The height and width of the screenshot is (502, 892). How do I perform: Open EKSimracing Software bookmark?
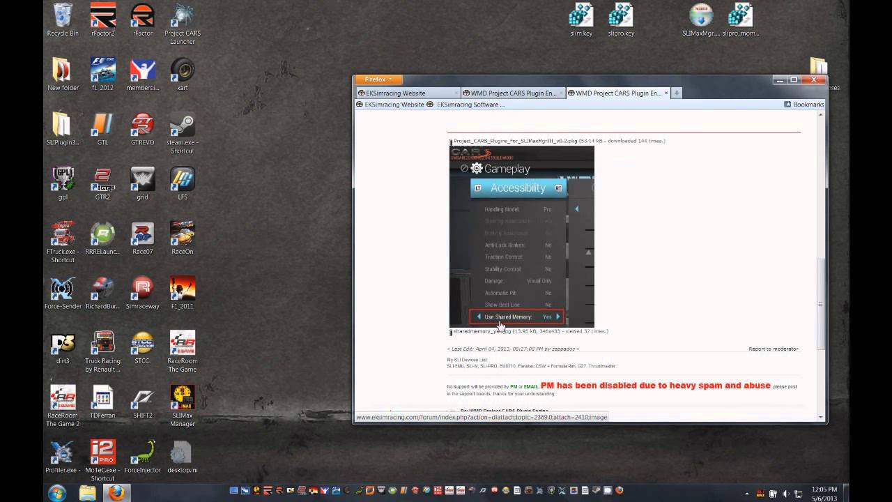coord(466,105)
